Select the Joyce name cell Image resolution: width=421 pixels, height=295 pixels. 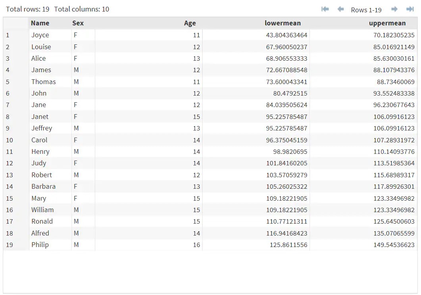[50, 35]
